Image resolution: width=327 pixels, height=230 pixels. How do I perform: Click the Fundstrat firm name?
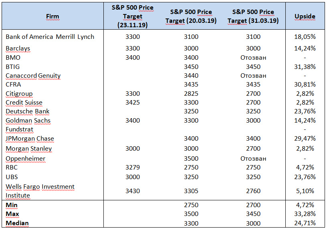20,129
